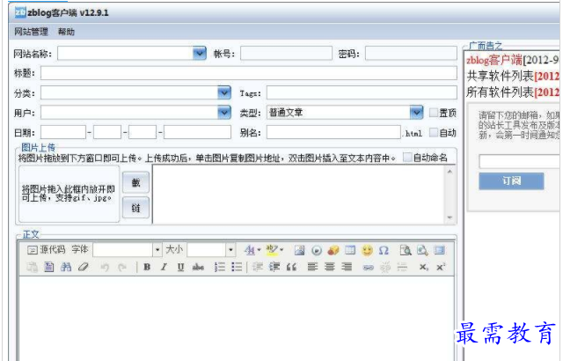This screenshot has width=563, height=361.
Task: Decrease the indent
Action: pos(258,267)
